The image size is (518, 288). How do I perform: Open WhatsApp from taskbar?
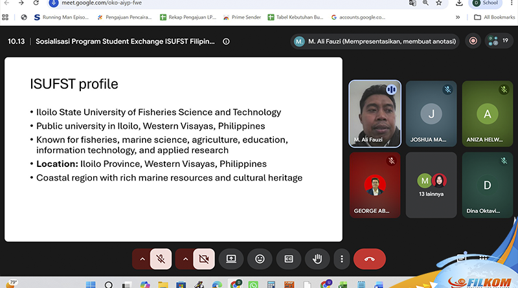253,284
